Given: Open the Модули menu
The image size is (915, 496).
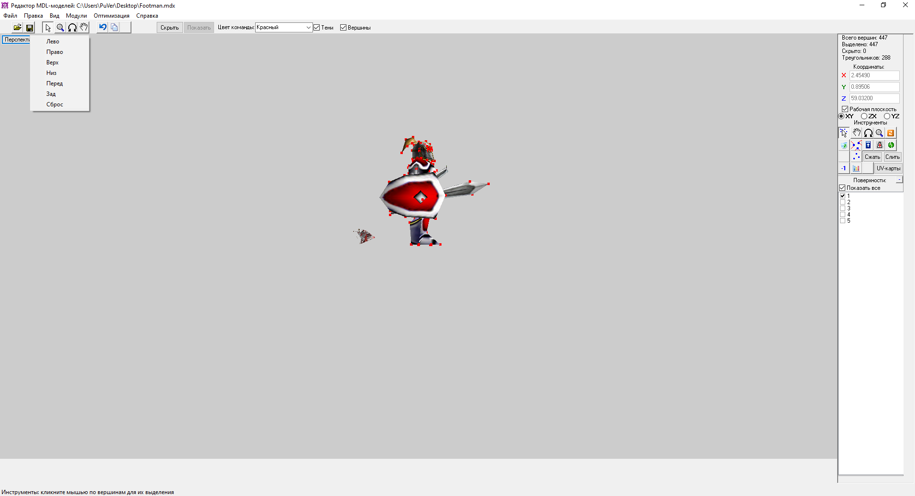Looking at the screenshot, I should click(x=76, y=16).
